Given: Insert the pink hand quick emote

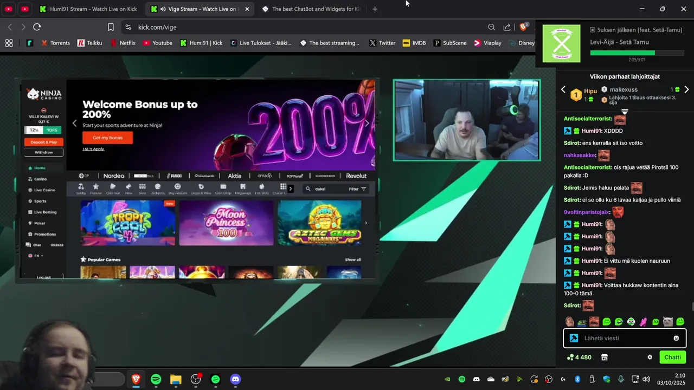Looking at the screenshot, I should tap(644, 322).
